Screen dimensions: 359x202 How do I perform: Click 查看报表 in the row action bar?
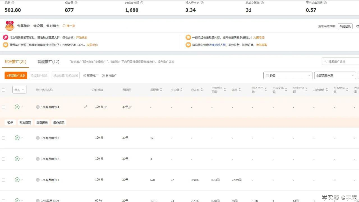[x=42, y=122]
